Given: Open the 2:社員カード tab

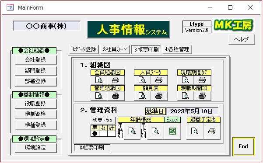Looking at the screenshot, I should point(115,49).
